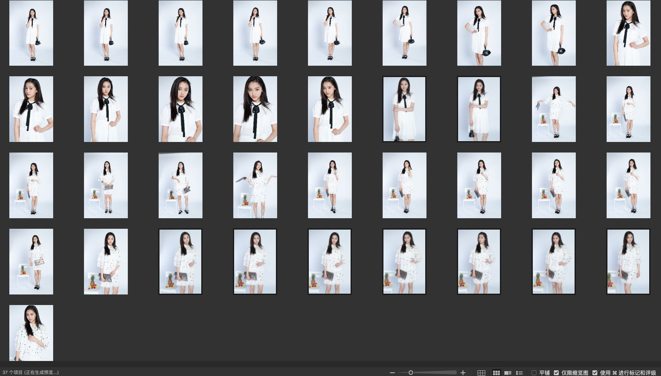Open the shrugging pose photo with raised clutch

tap(255, 185)
